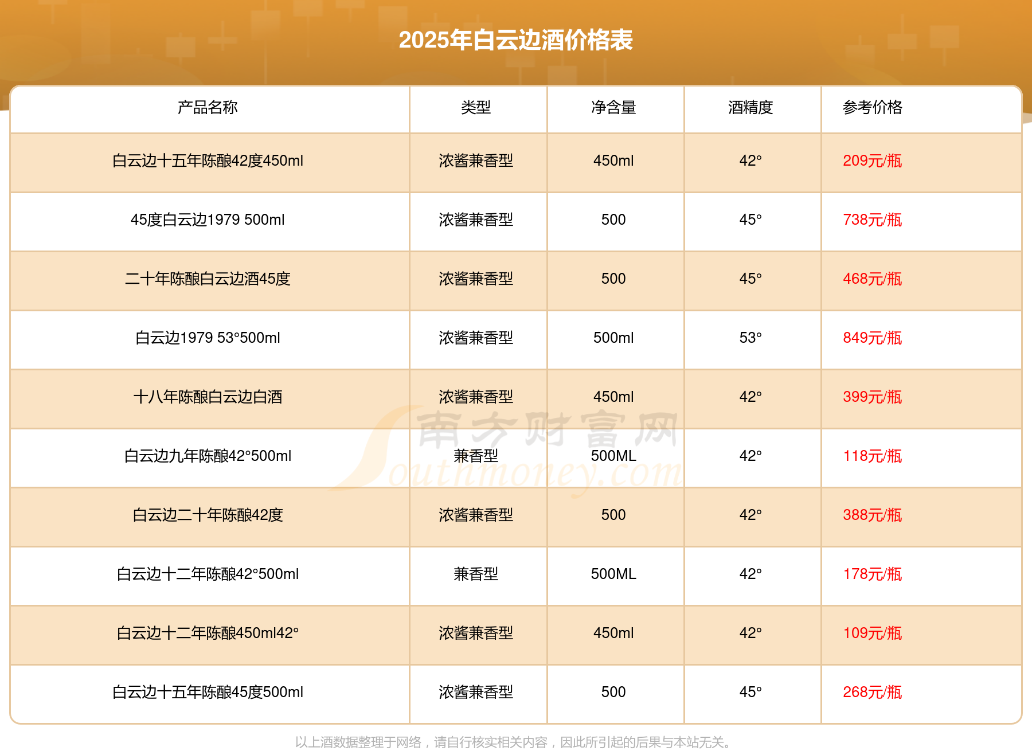Click 兼香型 in 十二年陈酿42°500ml row
Screen dimensions: 1032x751
tap(476, 574)
